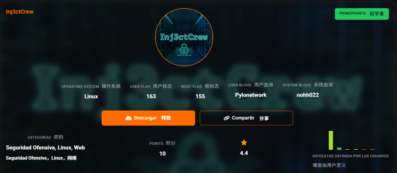This screenshot has width=397, height=173.
Task: Click the short dark-green difficulty bar
Action: [339, 149]
